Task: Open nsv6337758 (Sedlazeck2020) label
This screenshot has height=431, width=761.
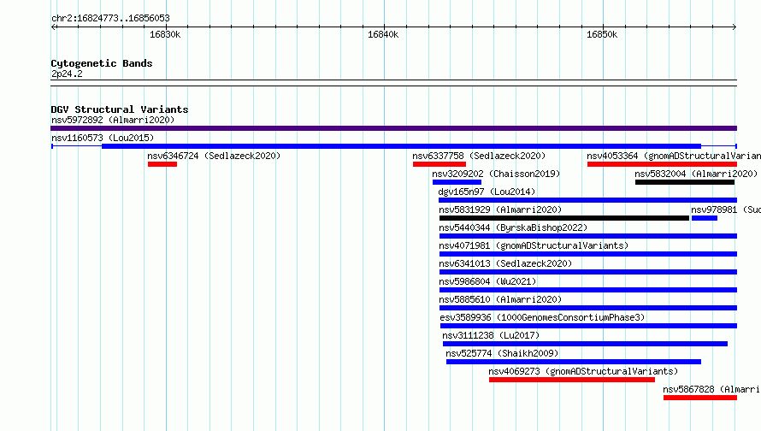Action: point(479,156)
